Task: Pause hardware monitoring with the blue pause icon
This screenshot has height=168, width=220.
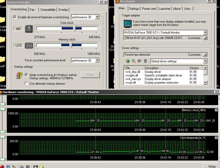Action: pos(8,167)
